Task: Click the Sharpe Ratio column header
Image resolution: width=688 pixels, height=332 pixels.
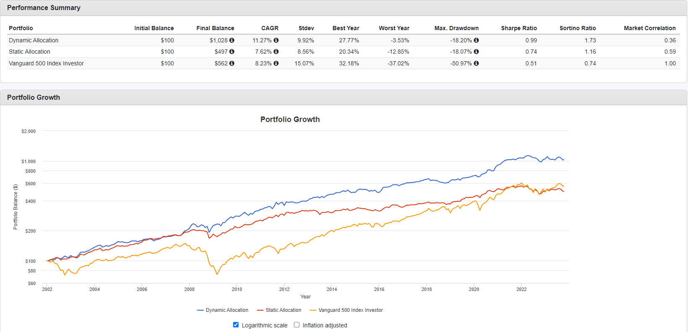Action: coord(519,28)
